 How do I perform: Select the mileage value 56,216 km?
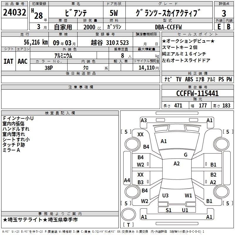(32, 42)
